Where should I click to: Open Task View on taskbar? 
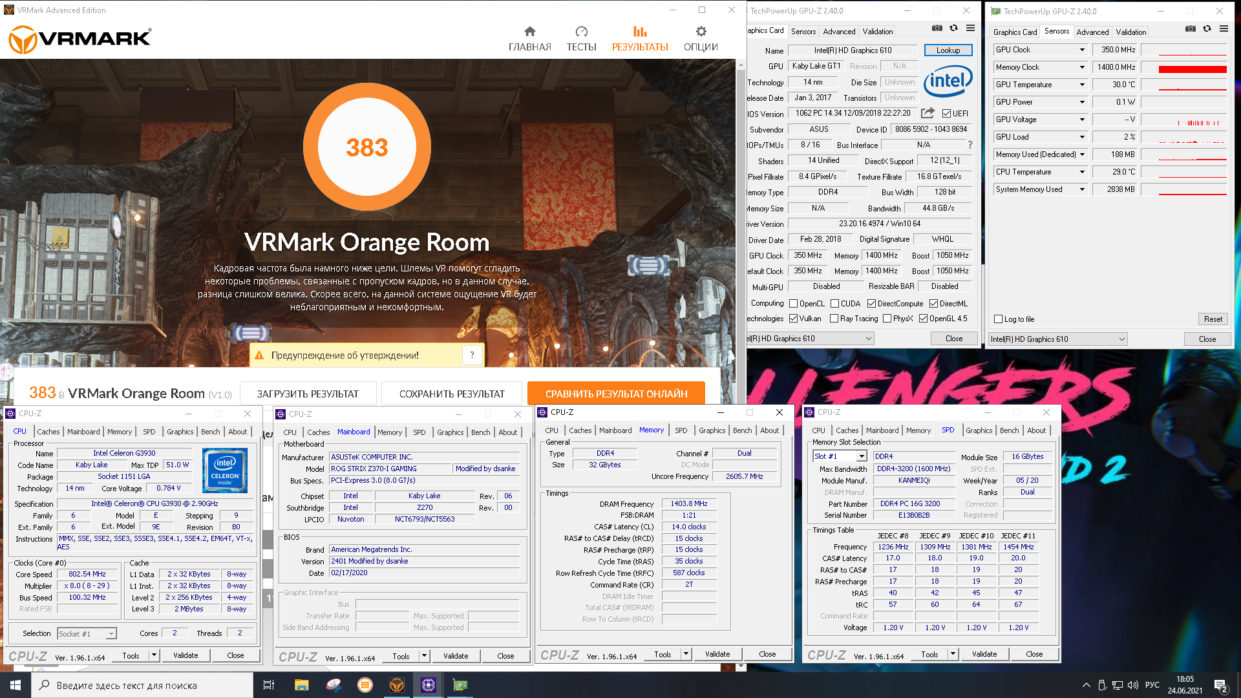pos(269,685)
